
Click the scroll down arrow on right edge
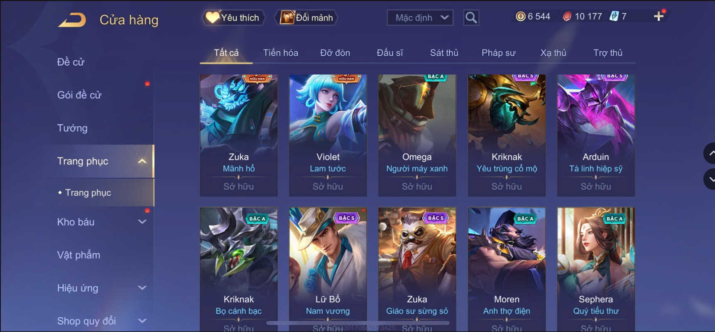tap(710, 179)
